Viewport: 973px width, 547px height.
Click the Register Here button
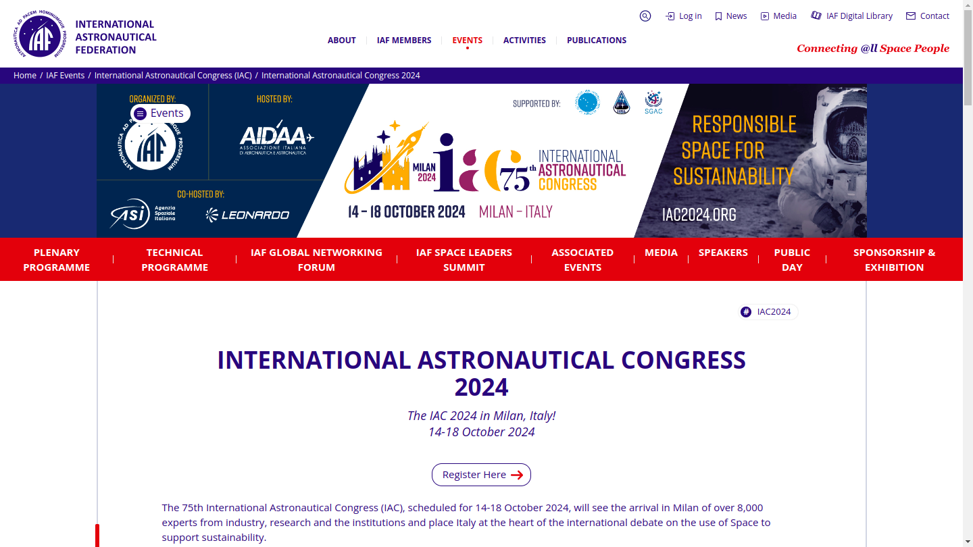[x=481, y=475]
